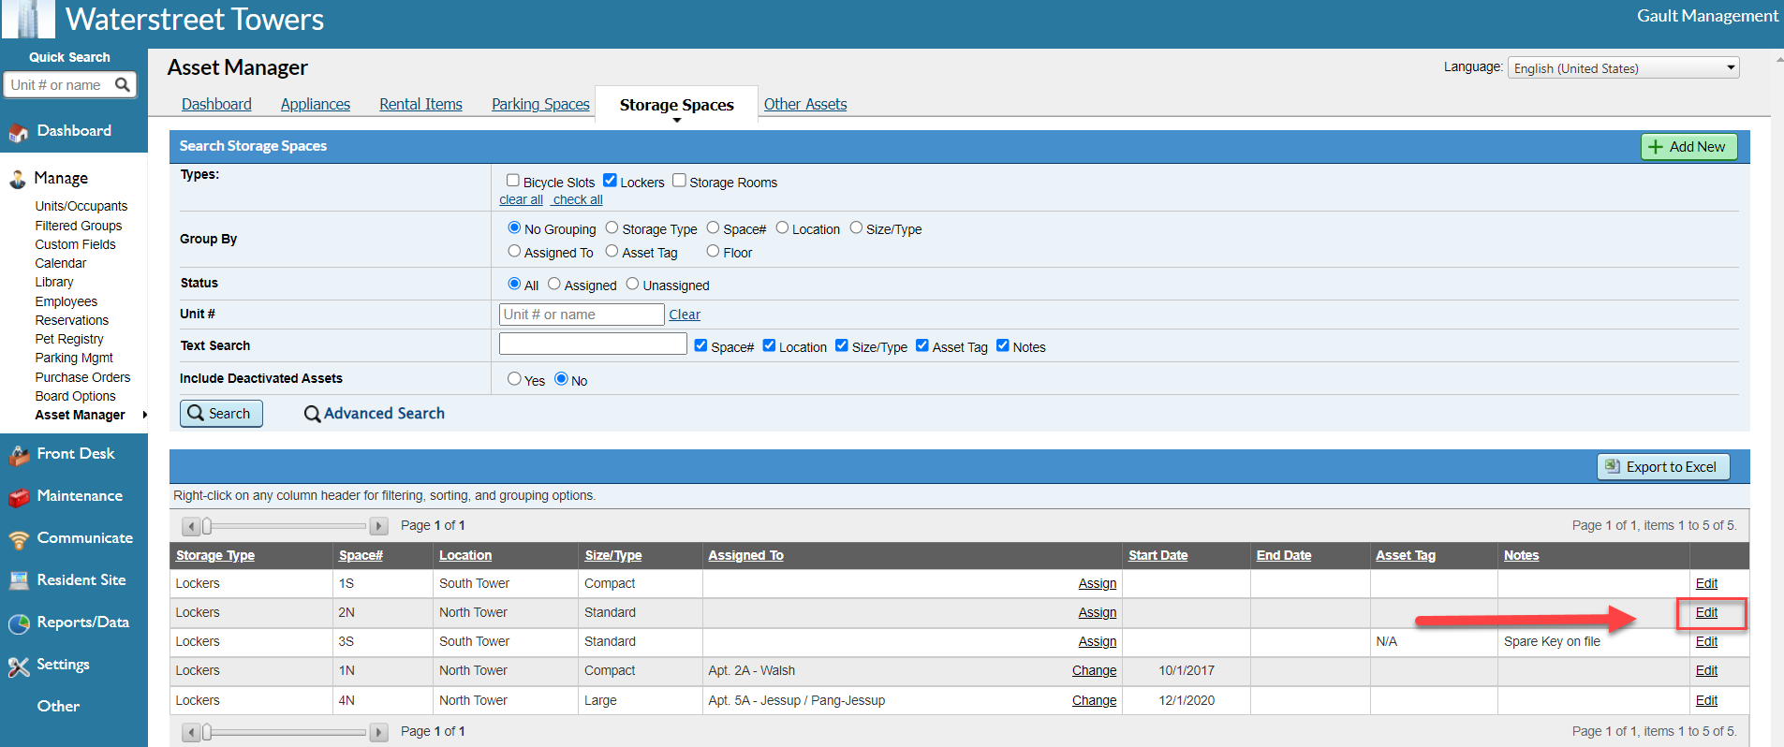Image resolution: width=1784 pixels, height=747 pixels.
Task: Click the 'clear all' types link
Action: pos(521,199)
